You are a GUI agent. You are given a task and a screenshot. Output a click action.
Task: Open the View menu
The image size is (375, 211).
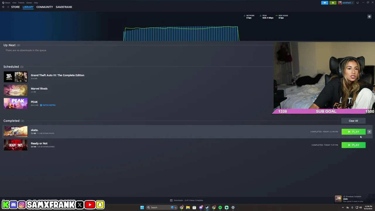[14, 3]
